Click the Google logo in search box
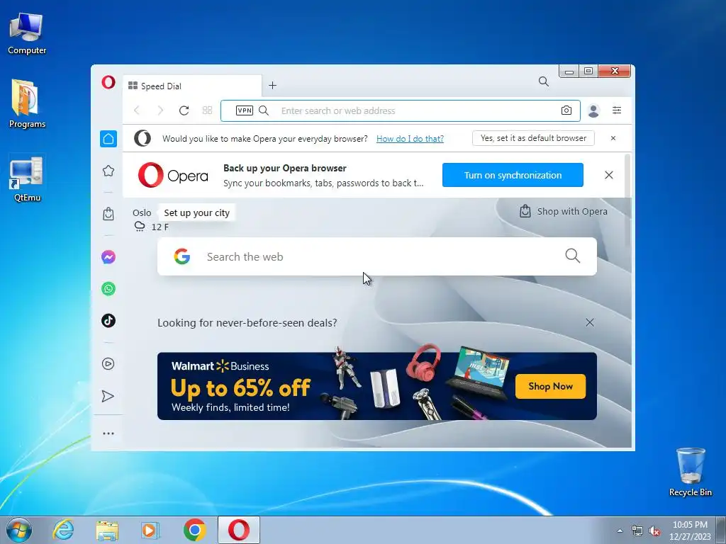 click(x=182, y=256)
